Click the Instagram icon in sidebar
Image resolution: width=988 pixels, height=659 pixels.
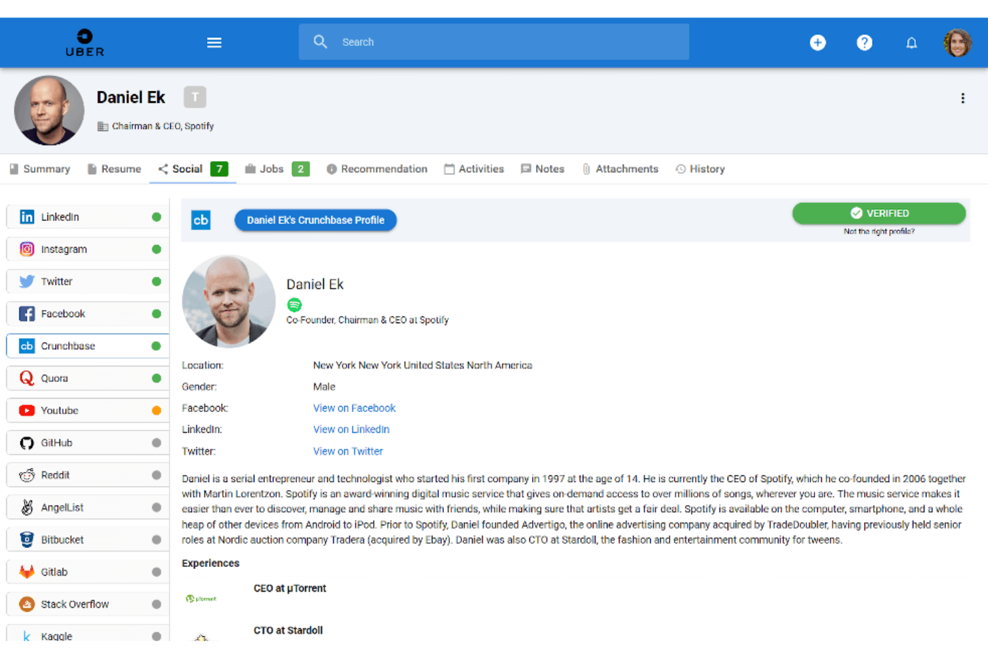coord(27,249)
